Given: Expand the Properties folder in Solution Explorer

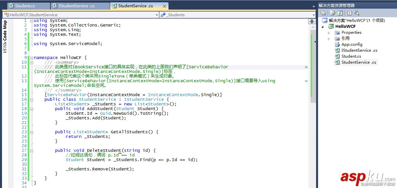Looking at the screenshot, I should (329, 32).
